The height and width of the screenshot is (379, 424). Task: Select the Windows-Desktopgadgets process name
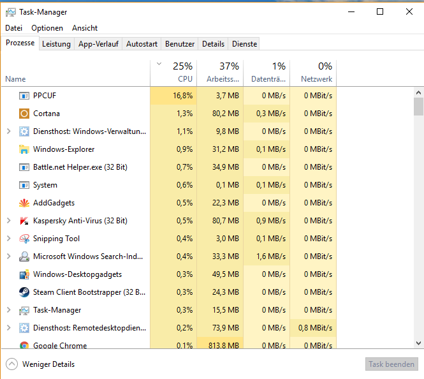pyautogui.click(x=77, y=274)
